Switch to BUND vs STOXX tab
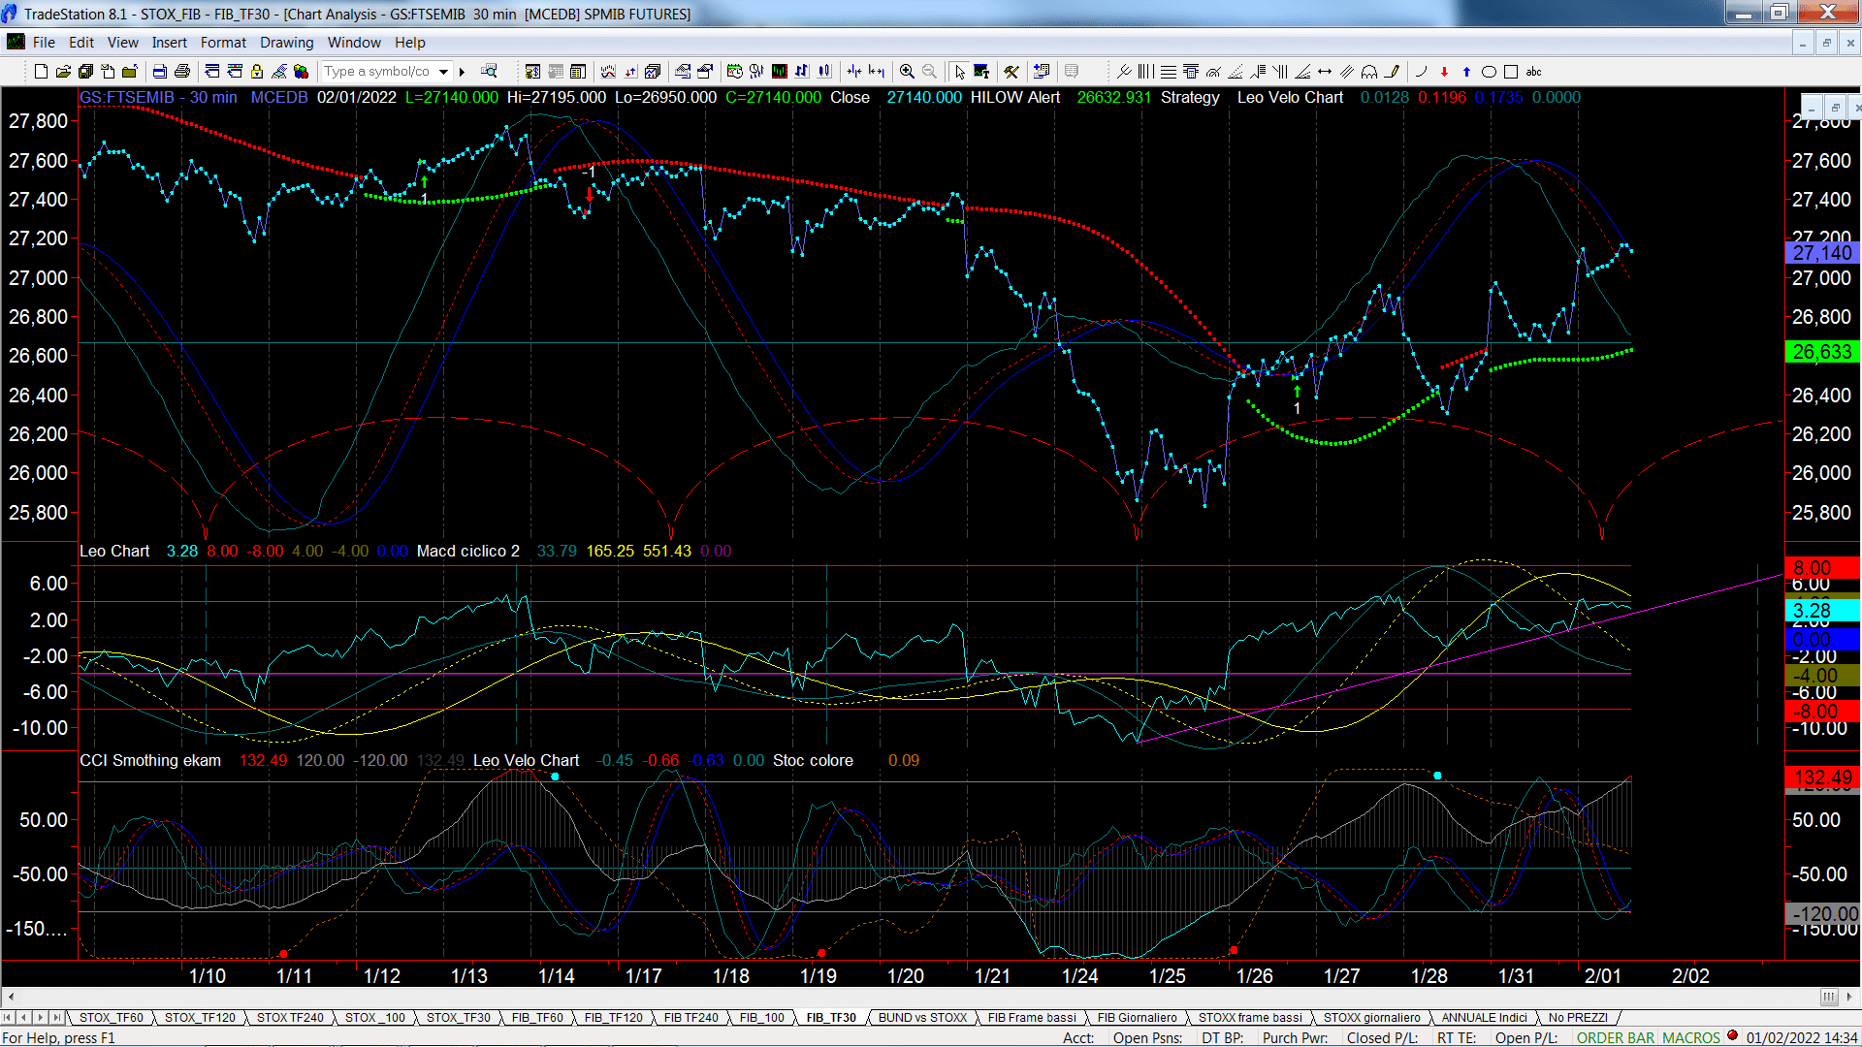 [x=922, y=1018]
